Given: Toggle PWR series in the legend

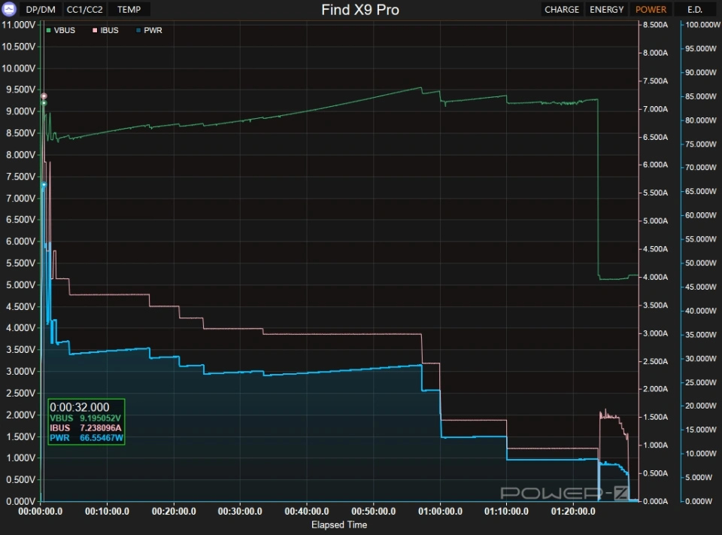Looking at the screenshot, I should (x=153, y=30).
